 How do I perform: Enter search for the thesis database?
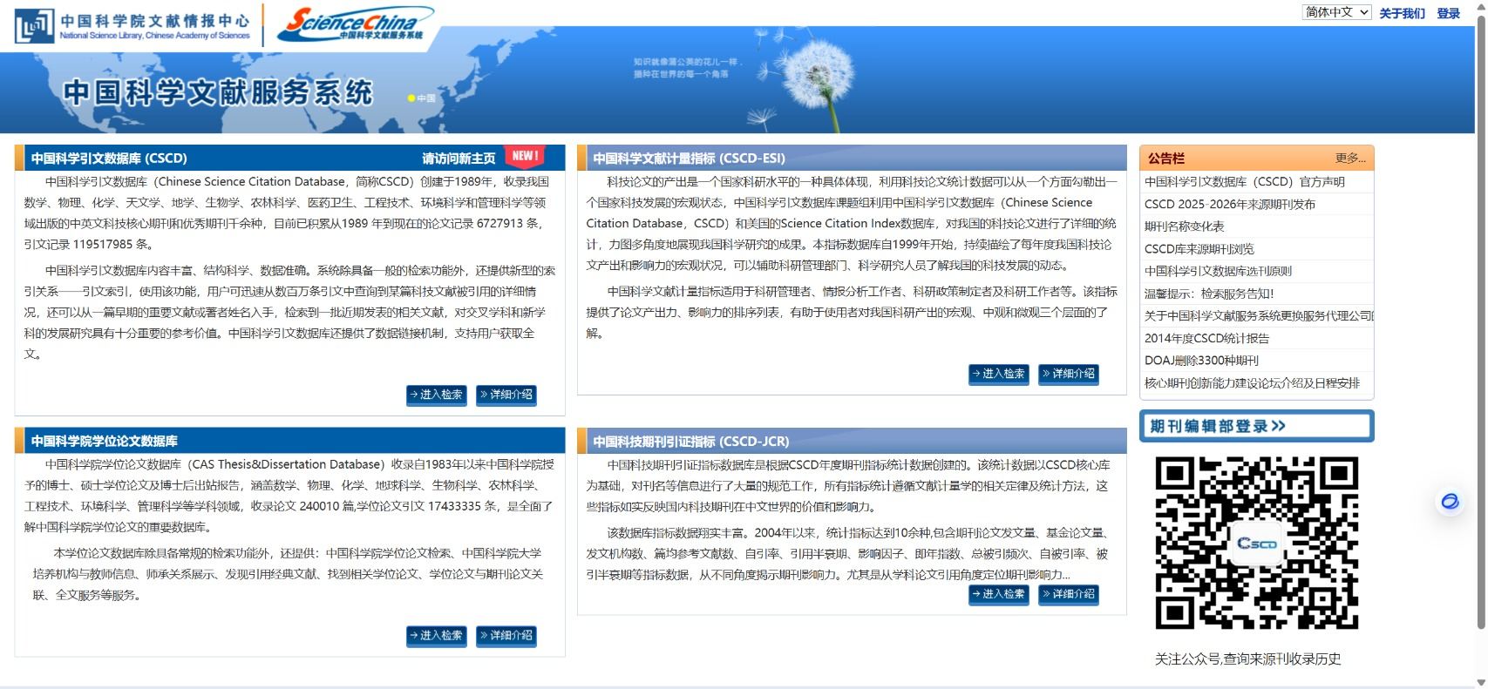tap(436, 636)
